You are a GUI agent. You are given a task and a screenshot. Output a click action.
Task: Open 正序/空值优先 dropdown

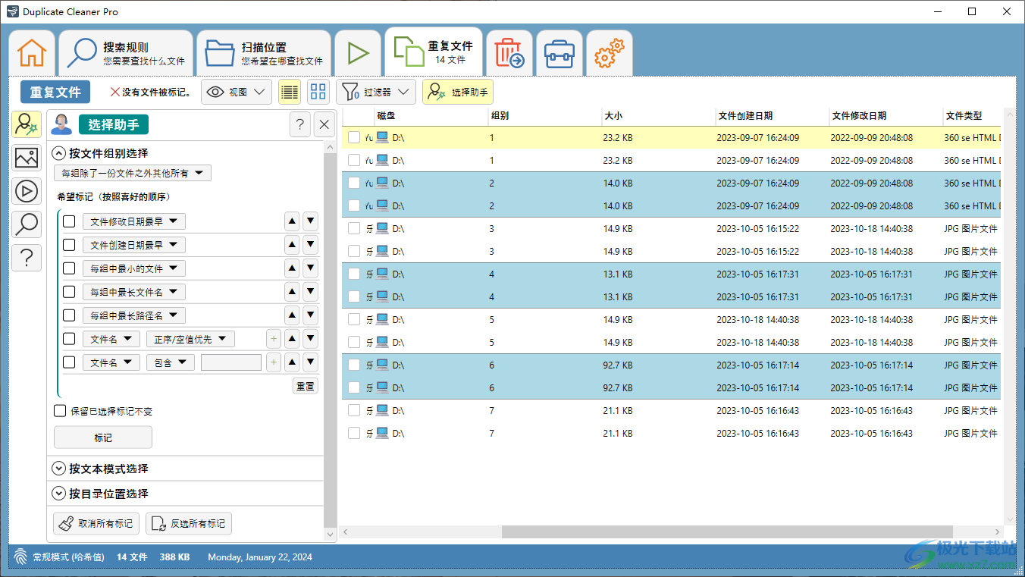[190, 339]
